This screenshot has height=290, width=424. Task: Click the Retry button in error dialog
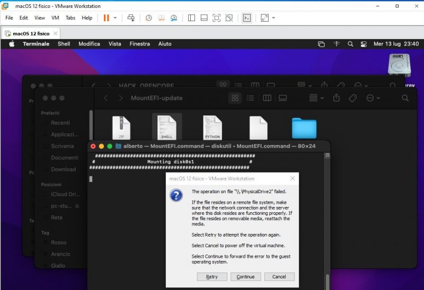tap(211, 277)
